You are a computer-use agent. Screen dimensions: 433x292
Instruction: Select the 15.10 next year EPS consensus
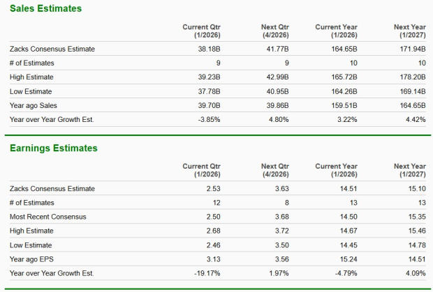click(416, 189)
